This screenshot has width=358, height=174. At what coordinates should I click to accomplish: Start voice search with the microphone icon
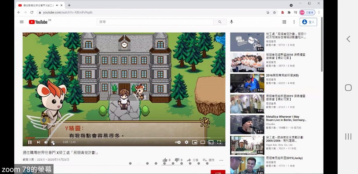pos(232,22)
